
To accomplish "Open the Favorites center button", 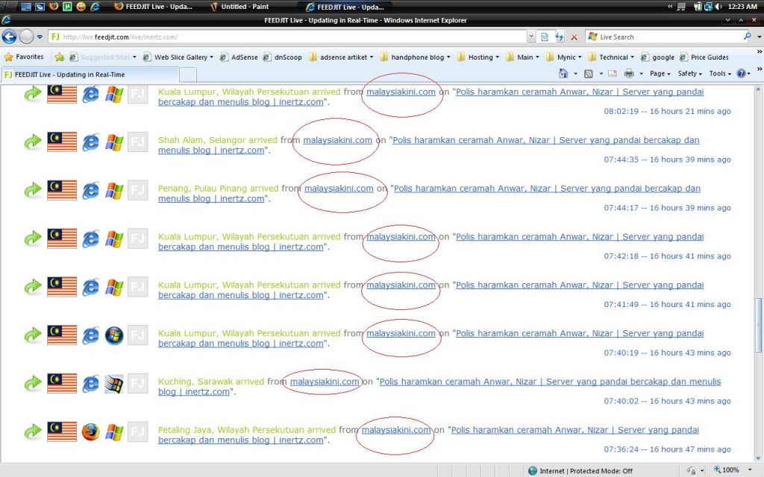I will tap(24, 57).
